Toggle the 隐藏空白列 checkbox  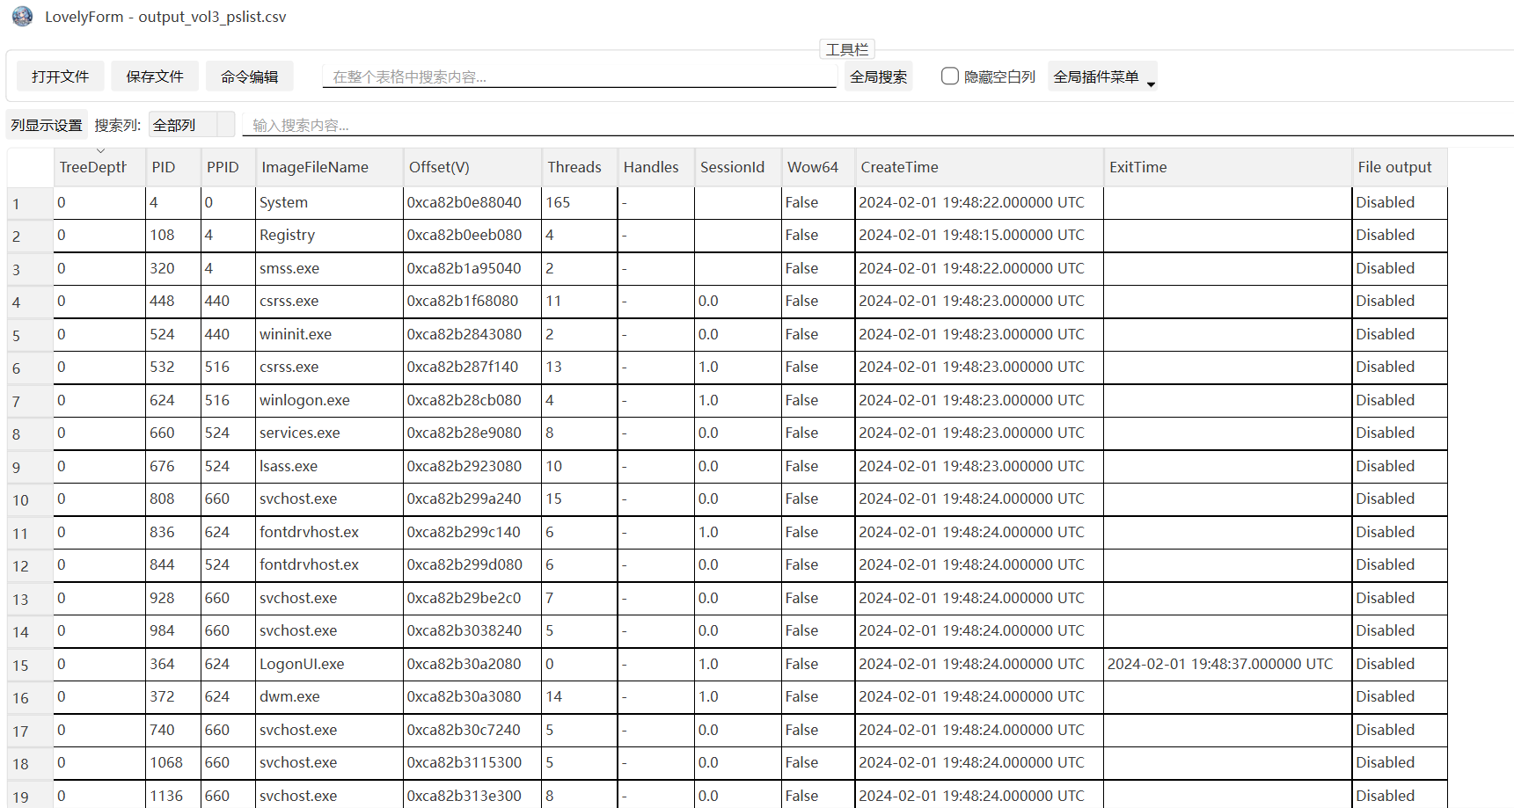tap(949, 76)
